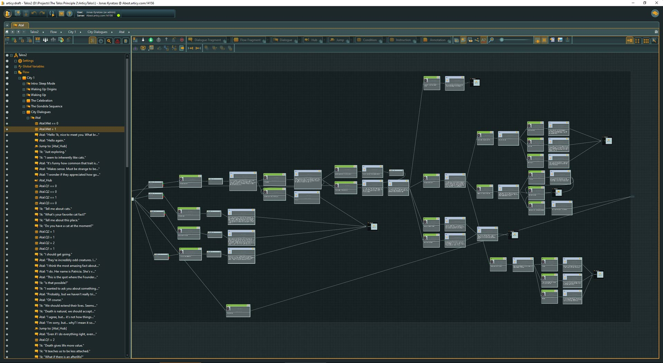Screen dimensions: 663x363
Task: Open breadcrumb arrow after City Dialogues
Action: coord(112,32)
